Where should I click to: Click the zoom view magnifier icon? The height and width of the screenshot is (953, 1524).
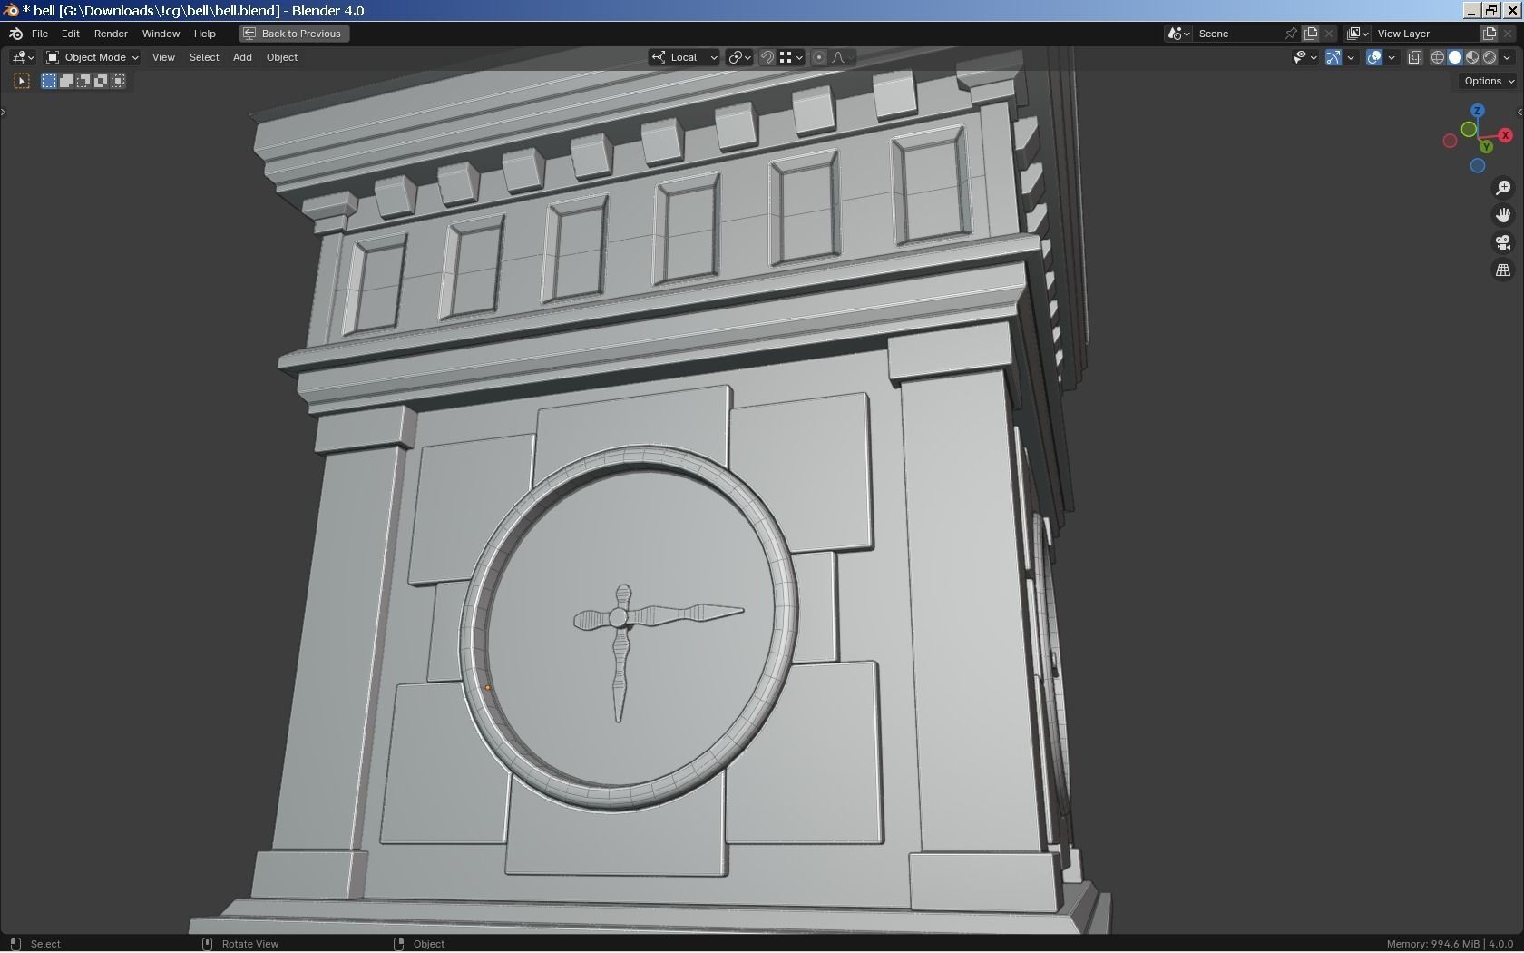(x=1503, y=187)
